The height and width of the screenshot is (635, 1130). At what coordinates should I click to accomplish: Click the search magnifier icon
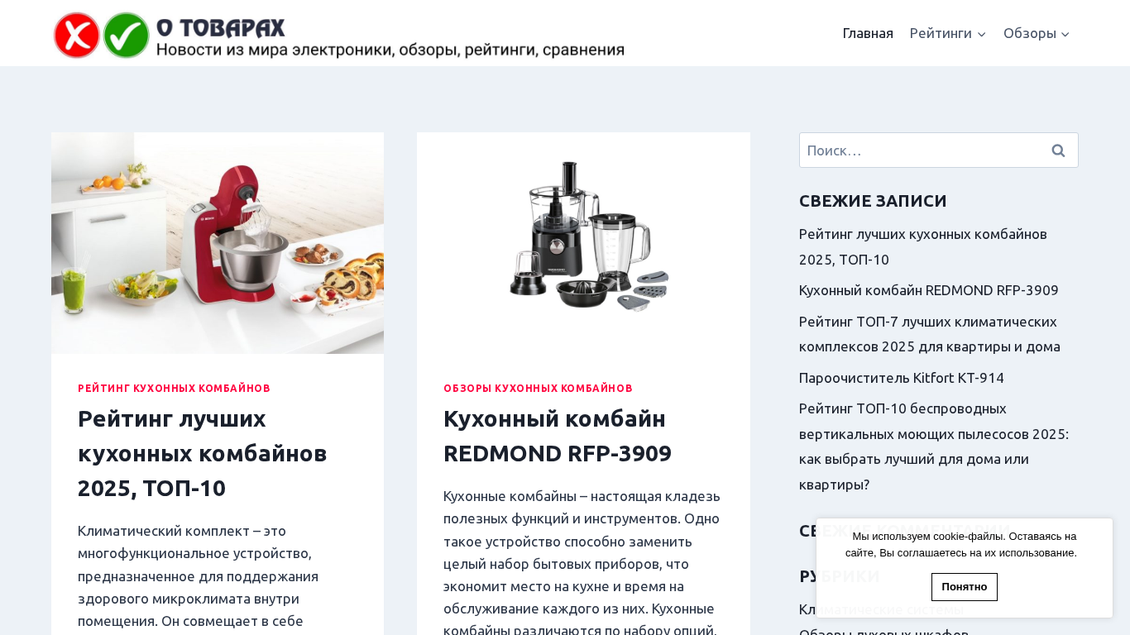click(1058, 150)
